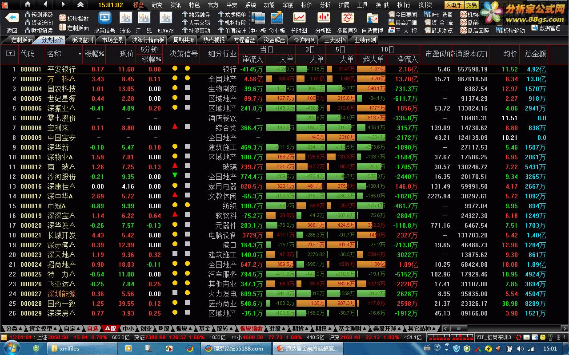Open 数据管理 data management
Viewport: 569px width, 355px height.
click(x=546, y=28)
